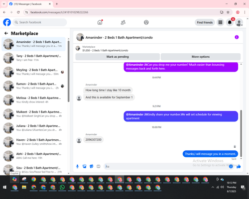Click voice clip microphone icon

pyautogui.click(x=77, y=166)
